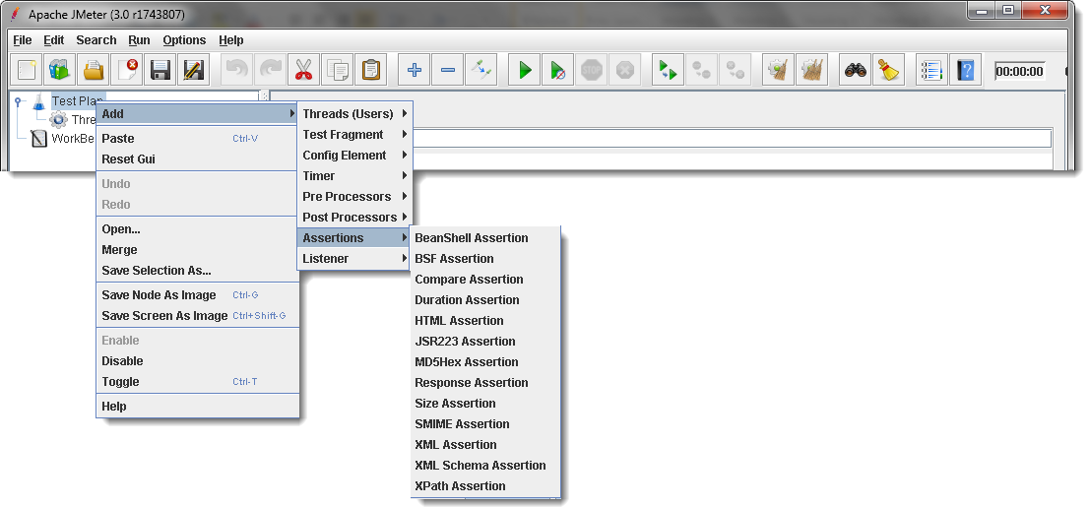
Task: Open the Function helper list icon
Action: click(x=931, y=70)
